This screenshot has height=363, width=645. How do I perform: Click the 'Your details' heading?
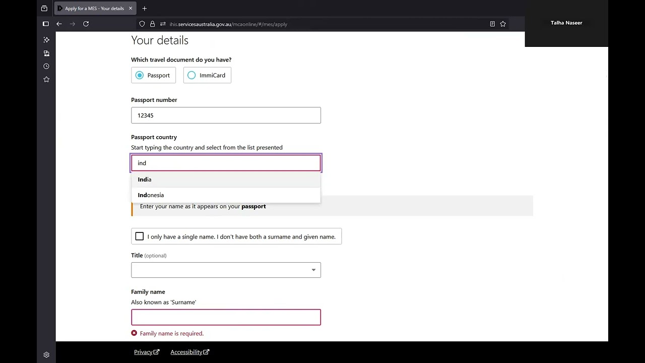click(160, 40)
